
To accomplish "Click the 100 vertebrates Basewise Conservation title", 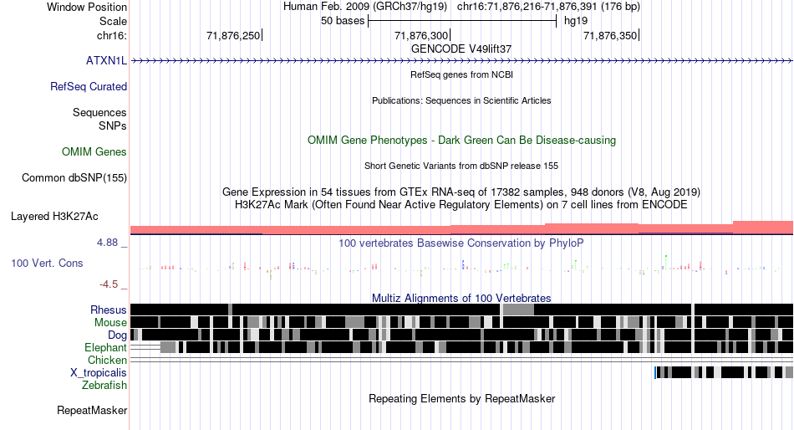I will [x=461, y=243].
